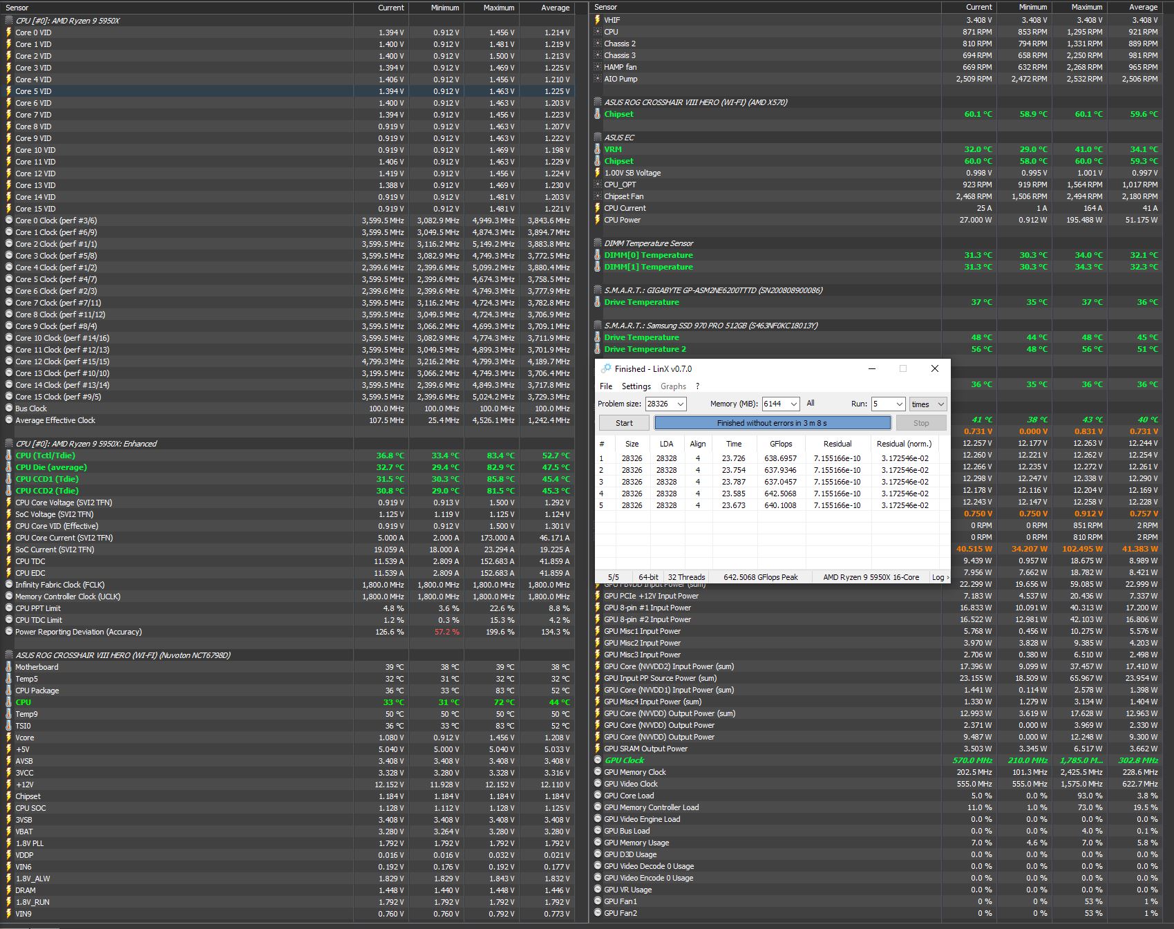
Task: Open the ? help menu in LinX
Action: pos(697,386)
